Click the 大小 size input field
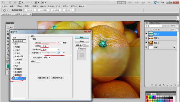Viewport: 180px width, 102px height. click(x=60, y=42)
